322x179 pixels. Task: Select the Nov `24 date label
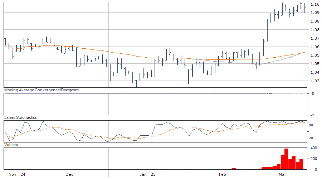[x=17, y=175]
